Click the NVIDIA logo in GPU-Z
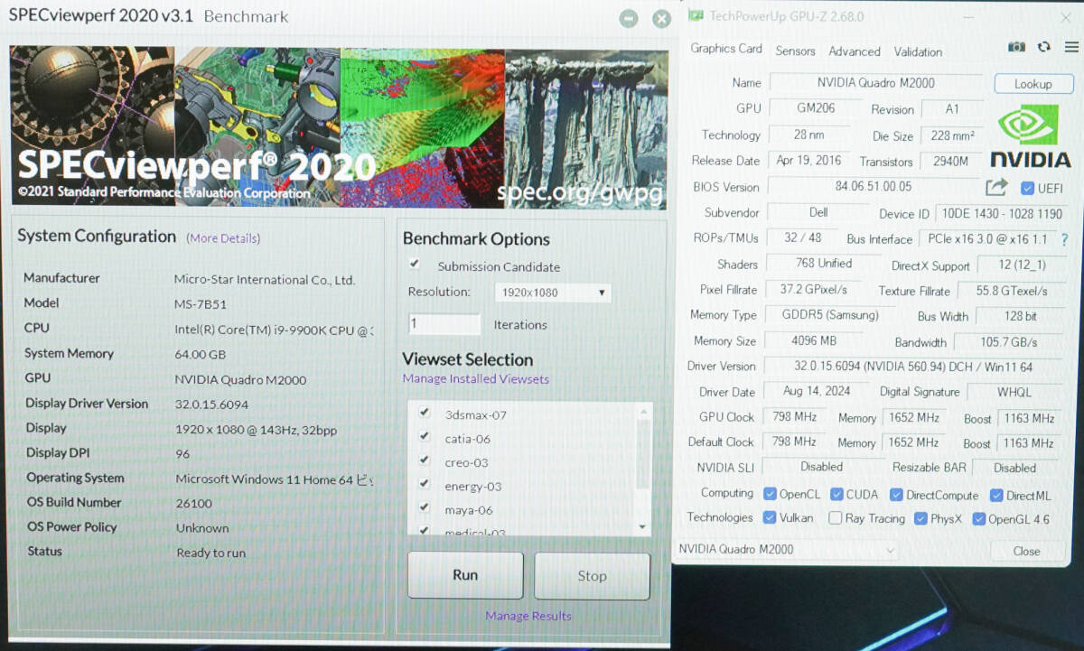This screenshot has width=1084, height=651. click(x=1030, y=137)
